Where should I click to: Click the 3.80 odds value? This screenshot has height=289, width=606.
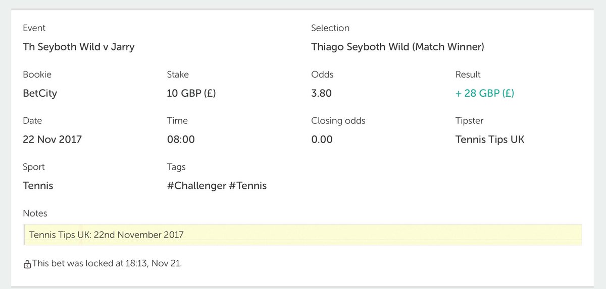pyautogui.click(x=322, y=93)
